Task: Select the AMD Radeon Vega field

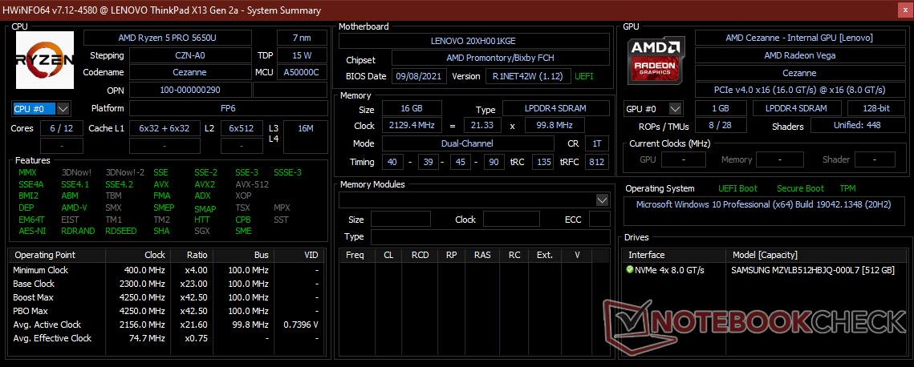Action: pyautogui.click(x=799, y=56)
